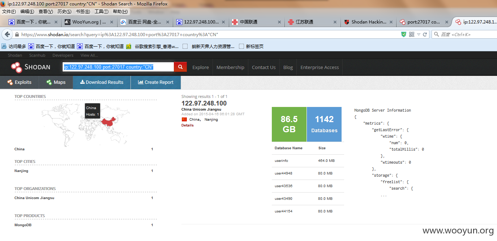
Task: Click Scanhub in the top bar
Action: [x=37, y=55]
